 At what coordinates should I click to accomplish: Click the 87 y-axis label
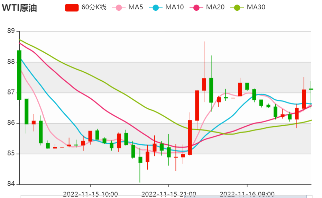11,92
